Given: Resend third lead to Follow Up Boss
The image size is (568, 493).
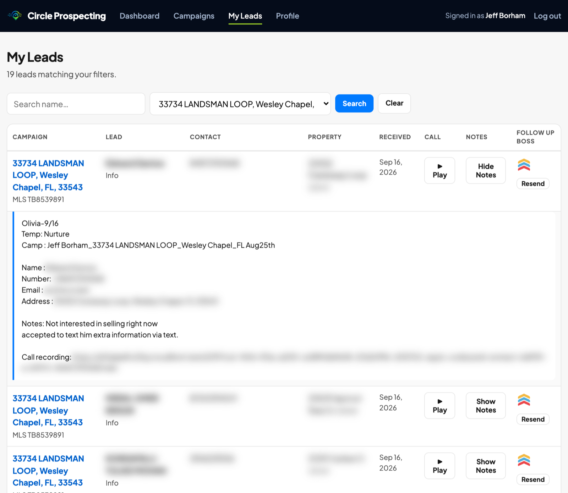Looking at the screenshot, I should [x=533, y=480].
